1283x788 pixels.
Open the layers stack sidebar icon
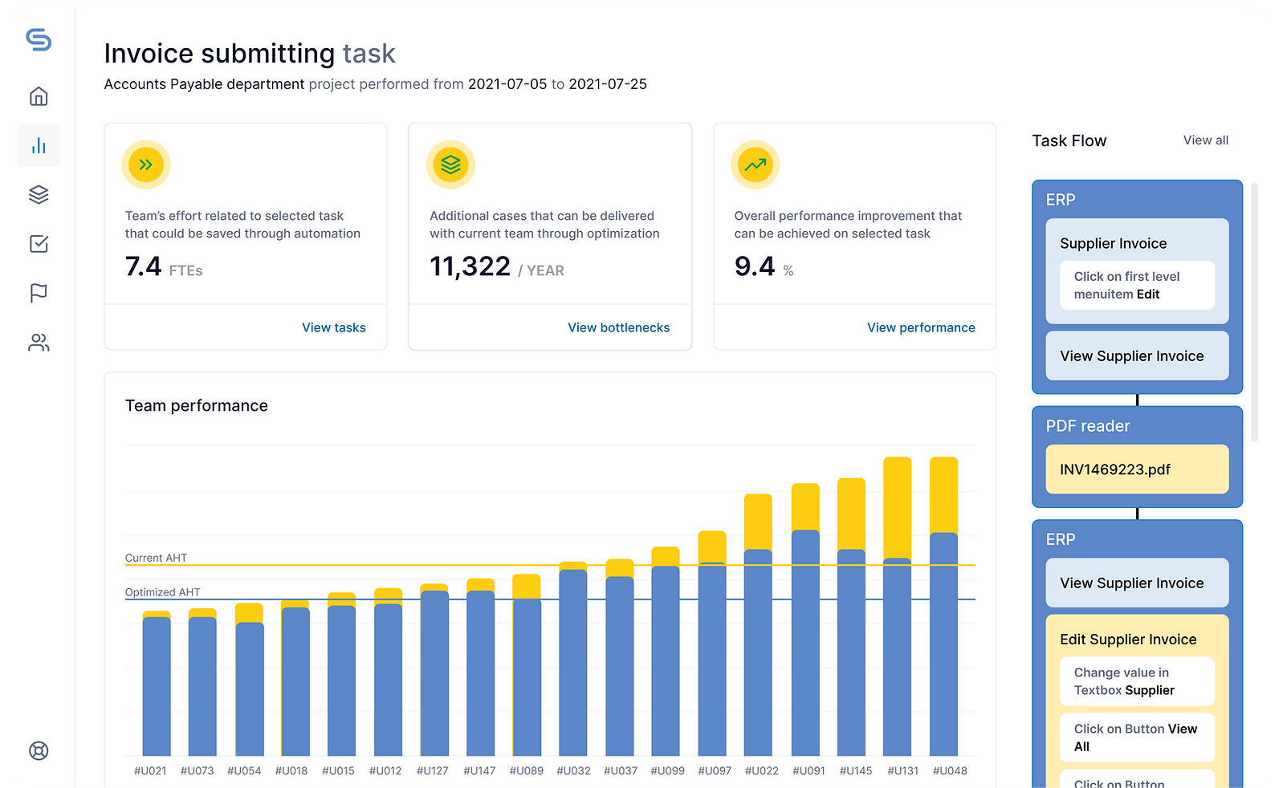pyautogui.click(x=39, y=194)
